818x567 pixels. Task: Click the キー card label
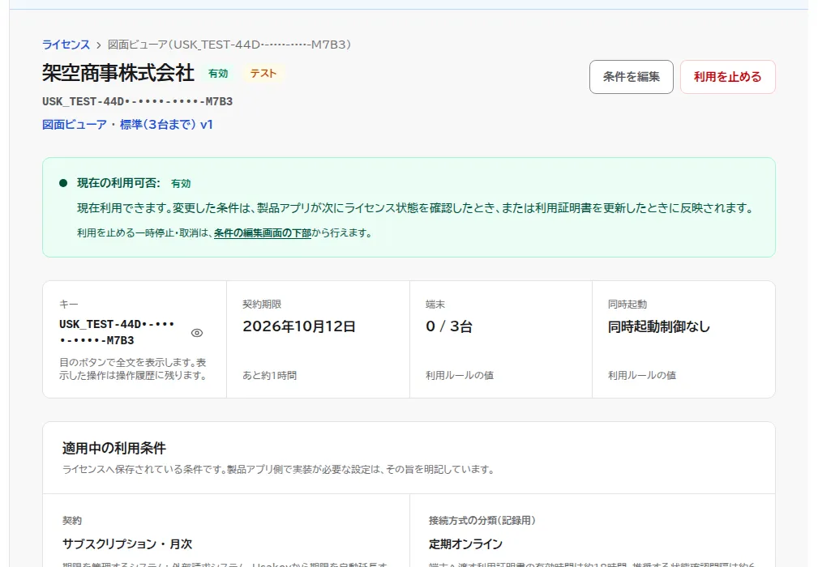pos(68,305)
